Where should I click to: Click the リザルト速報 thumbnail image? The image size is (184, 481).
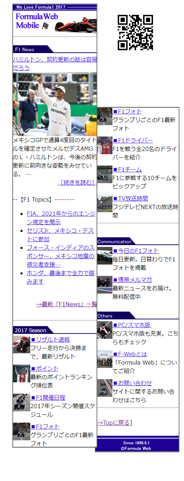pos(22,344)
